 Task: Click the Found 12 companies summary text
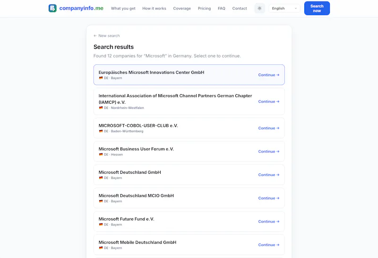pos(167,56)
